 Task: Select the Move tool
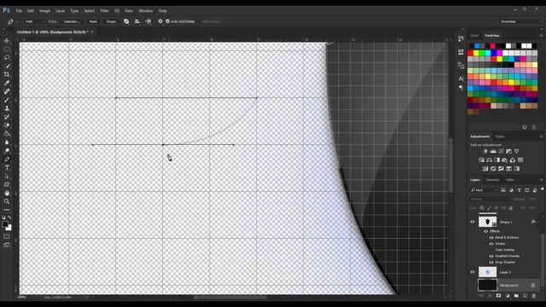(7, 41)
